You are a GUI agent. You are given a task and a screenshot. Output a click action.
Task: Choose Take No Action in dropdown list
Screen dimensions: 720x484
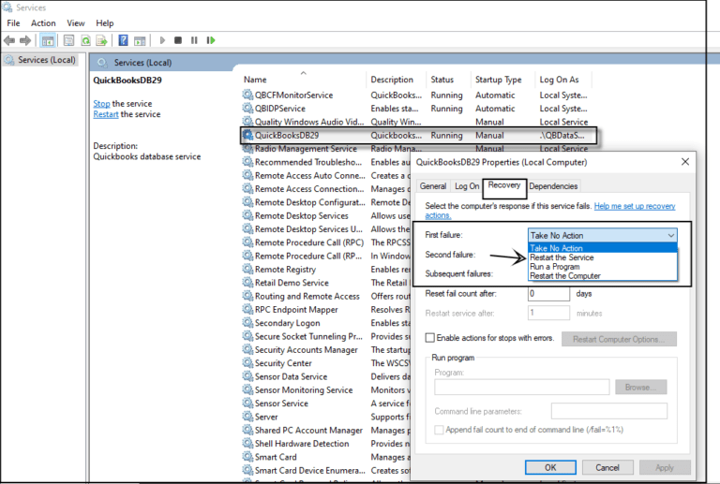coord(603,248)
